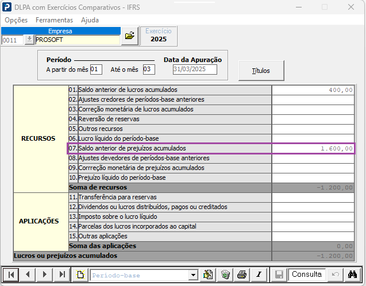Image resolution: width=366 pixels, height=286 pixels.
Task: Click the Prosoft P logo in title bar
Action: [6, 7]
